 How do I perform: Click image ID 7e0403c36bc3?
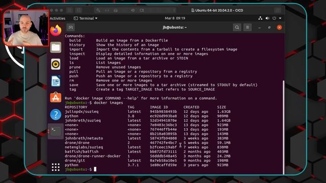coord(164,125)
